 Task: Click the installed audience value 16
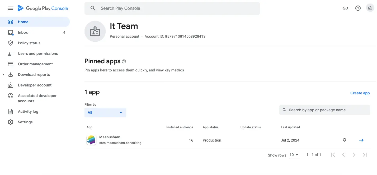[191, 140]
